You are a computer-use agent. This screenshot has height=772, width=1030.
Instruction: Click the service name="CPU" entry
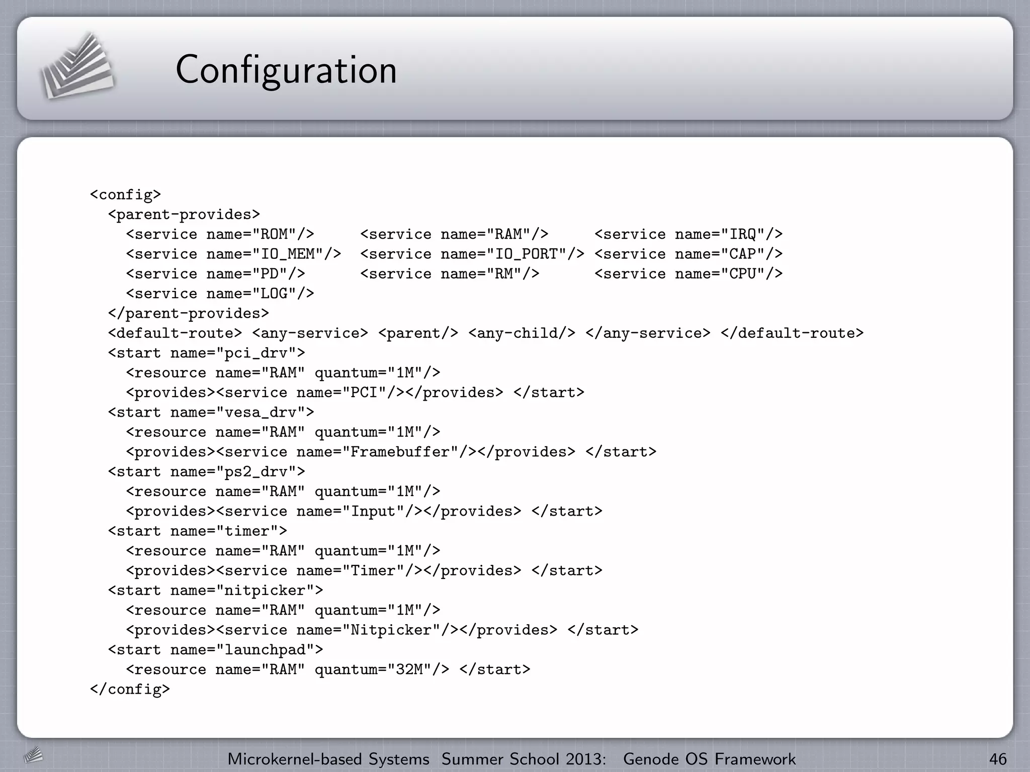(x=688, y=274)
